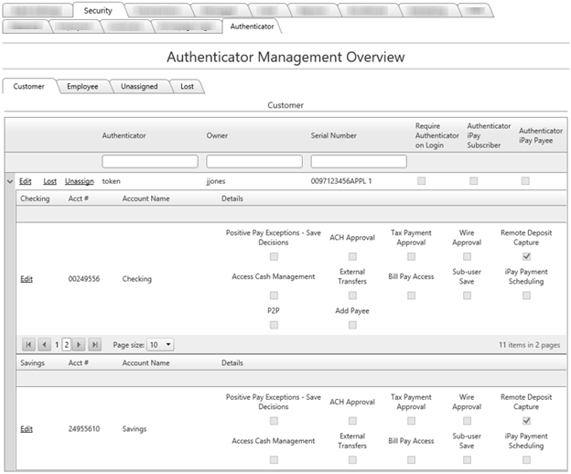Image resolution: width=571 pixels, height=474 pixels.
Task: Toggle Checking Sub-user Save checkbox
Action: point(467,296)
